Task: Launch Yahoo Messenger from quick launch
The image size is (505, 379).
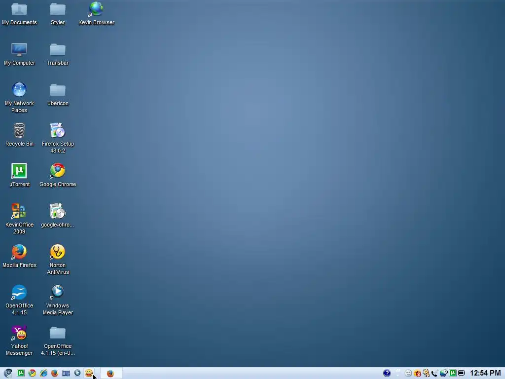Action: click(89, 373)
